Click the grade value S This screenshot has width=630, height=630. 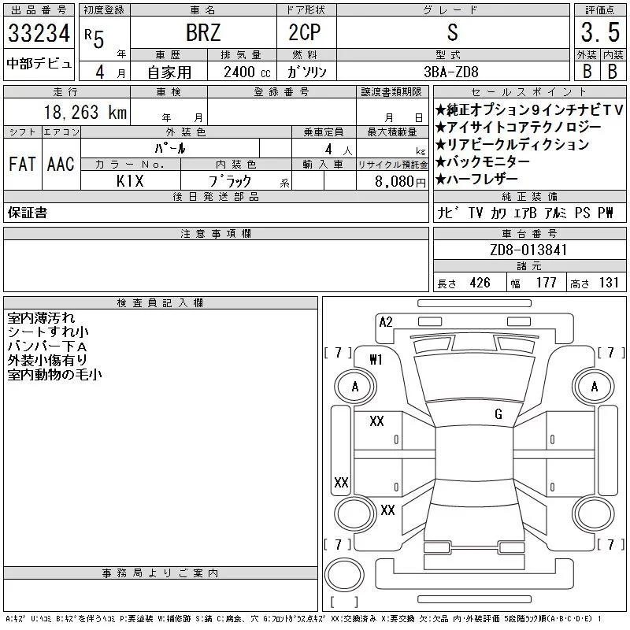point(452,32)
